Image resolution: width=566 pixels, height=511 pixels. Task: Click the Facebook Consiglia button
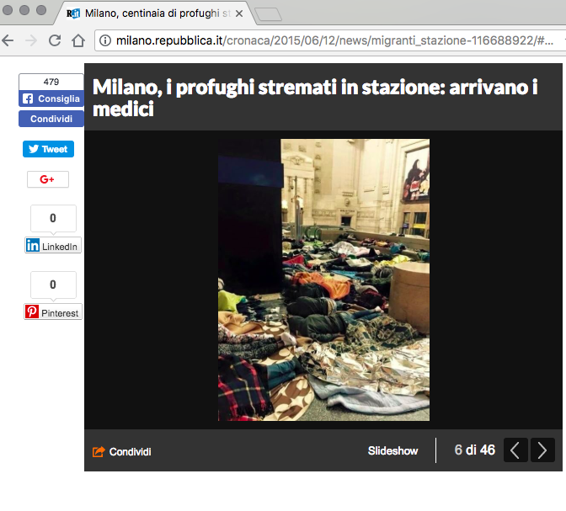51,98
